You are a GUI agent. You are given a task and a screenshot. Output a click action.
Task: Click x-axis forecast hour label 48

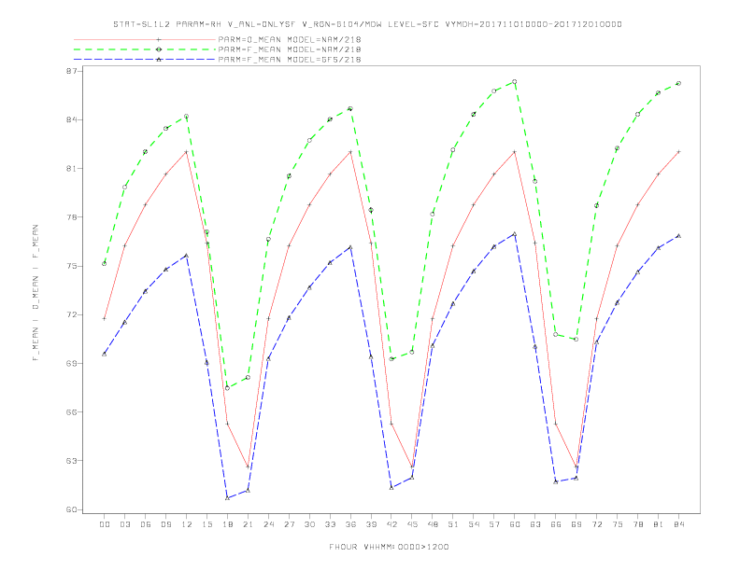coord(433,524)
